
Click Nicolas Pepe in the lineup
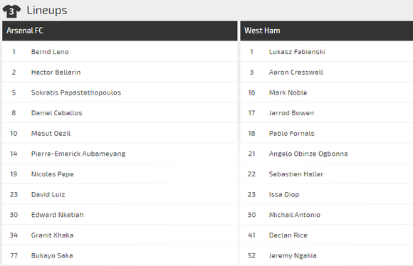coord(53,174)
